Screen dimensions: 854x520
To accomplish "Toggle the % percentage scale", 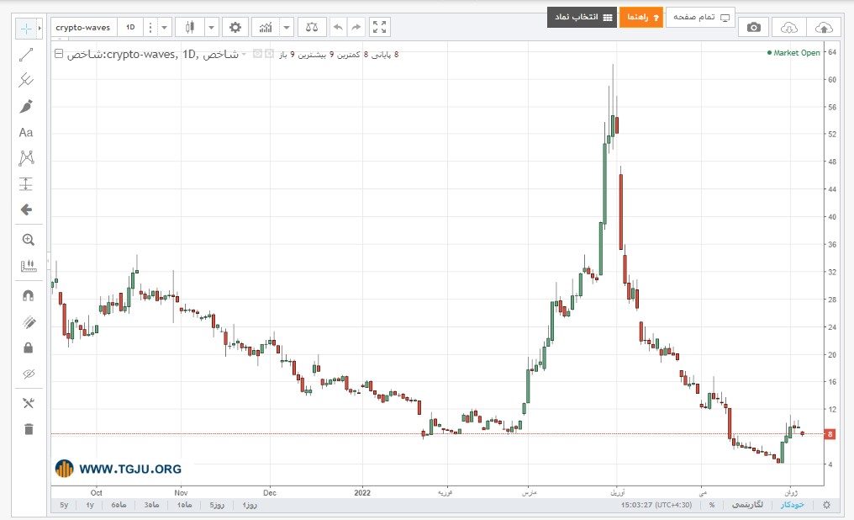I will (x=711, y=506).
